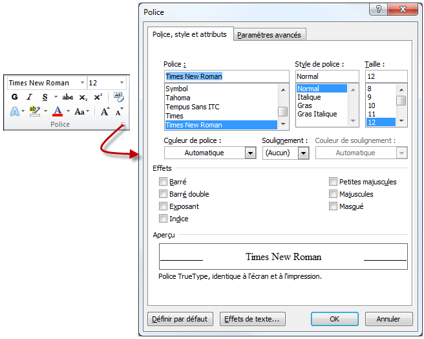Toggle the Masqué checkbox
The image size is (424, 339).
[334, 206]
